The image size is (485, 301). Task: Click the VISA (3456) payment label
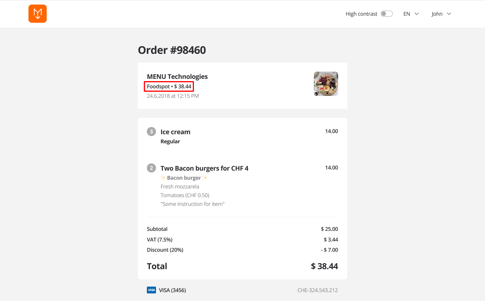click(172, 290)
